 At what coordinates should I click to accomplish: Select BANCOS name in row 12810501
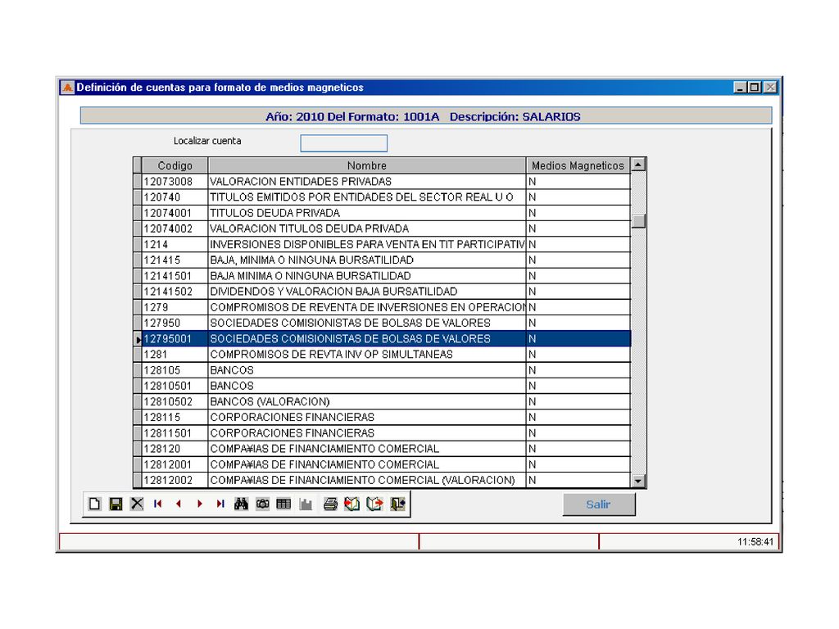coord(367,387)
